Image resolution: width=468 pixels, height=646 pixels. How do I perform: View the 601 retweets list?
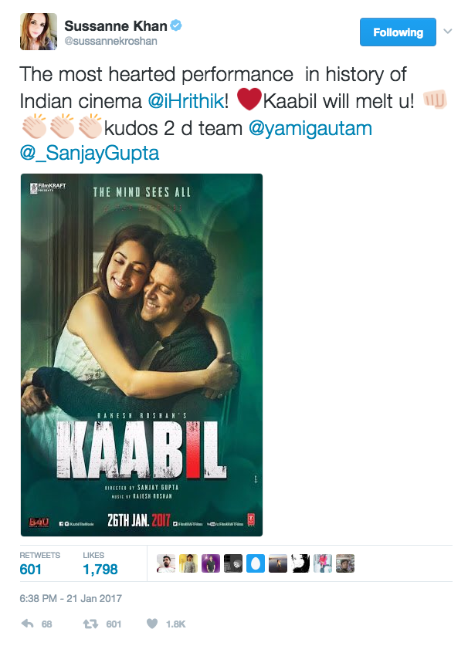coord(39,563)
